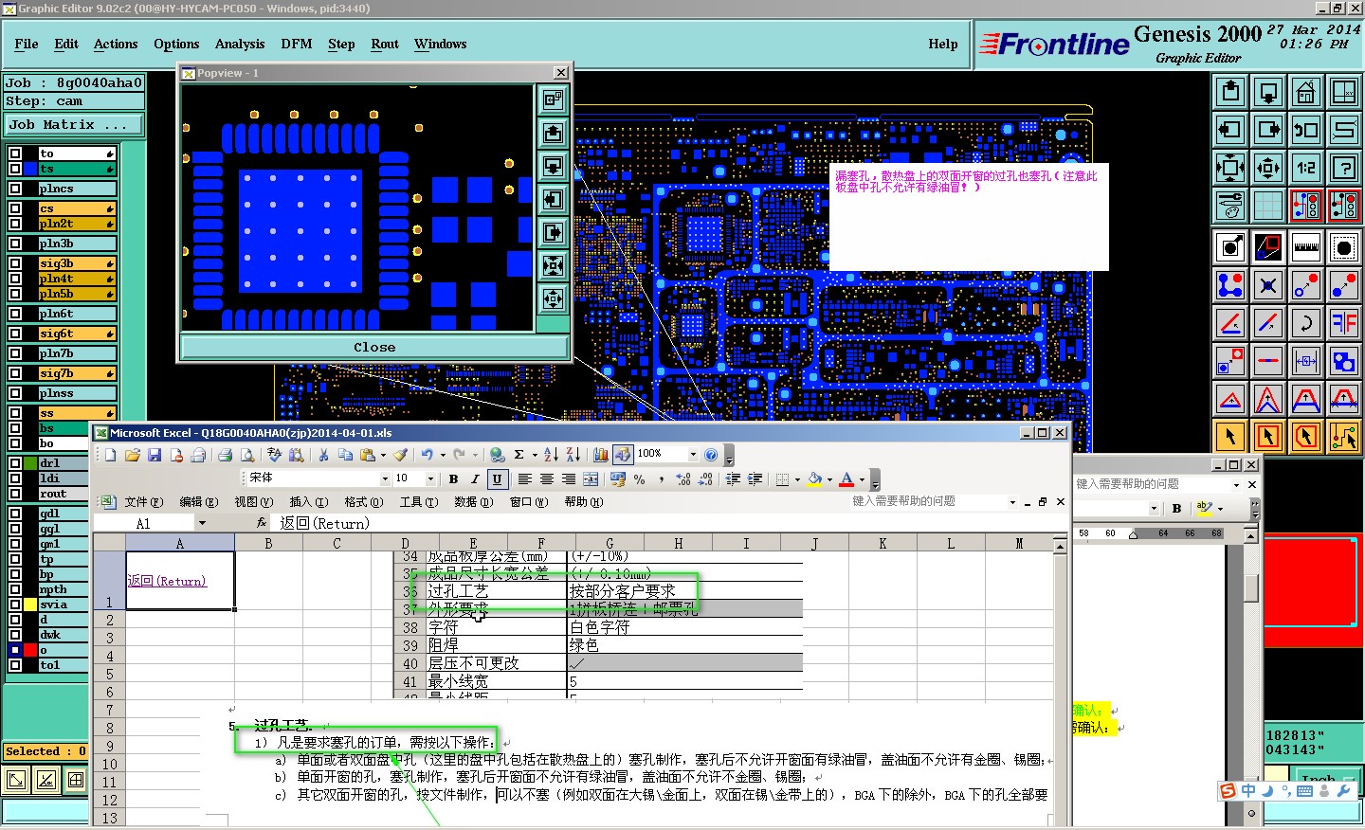Click the Cut scissors icon in Excel
Screen dimensions: 1365x830
click(x=323, y=455)
